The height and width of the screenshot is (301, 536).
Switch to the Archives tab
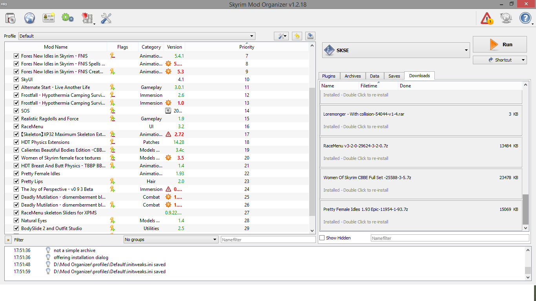353,76
